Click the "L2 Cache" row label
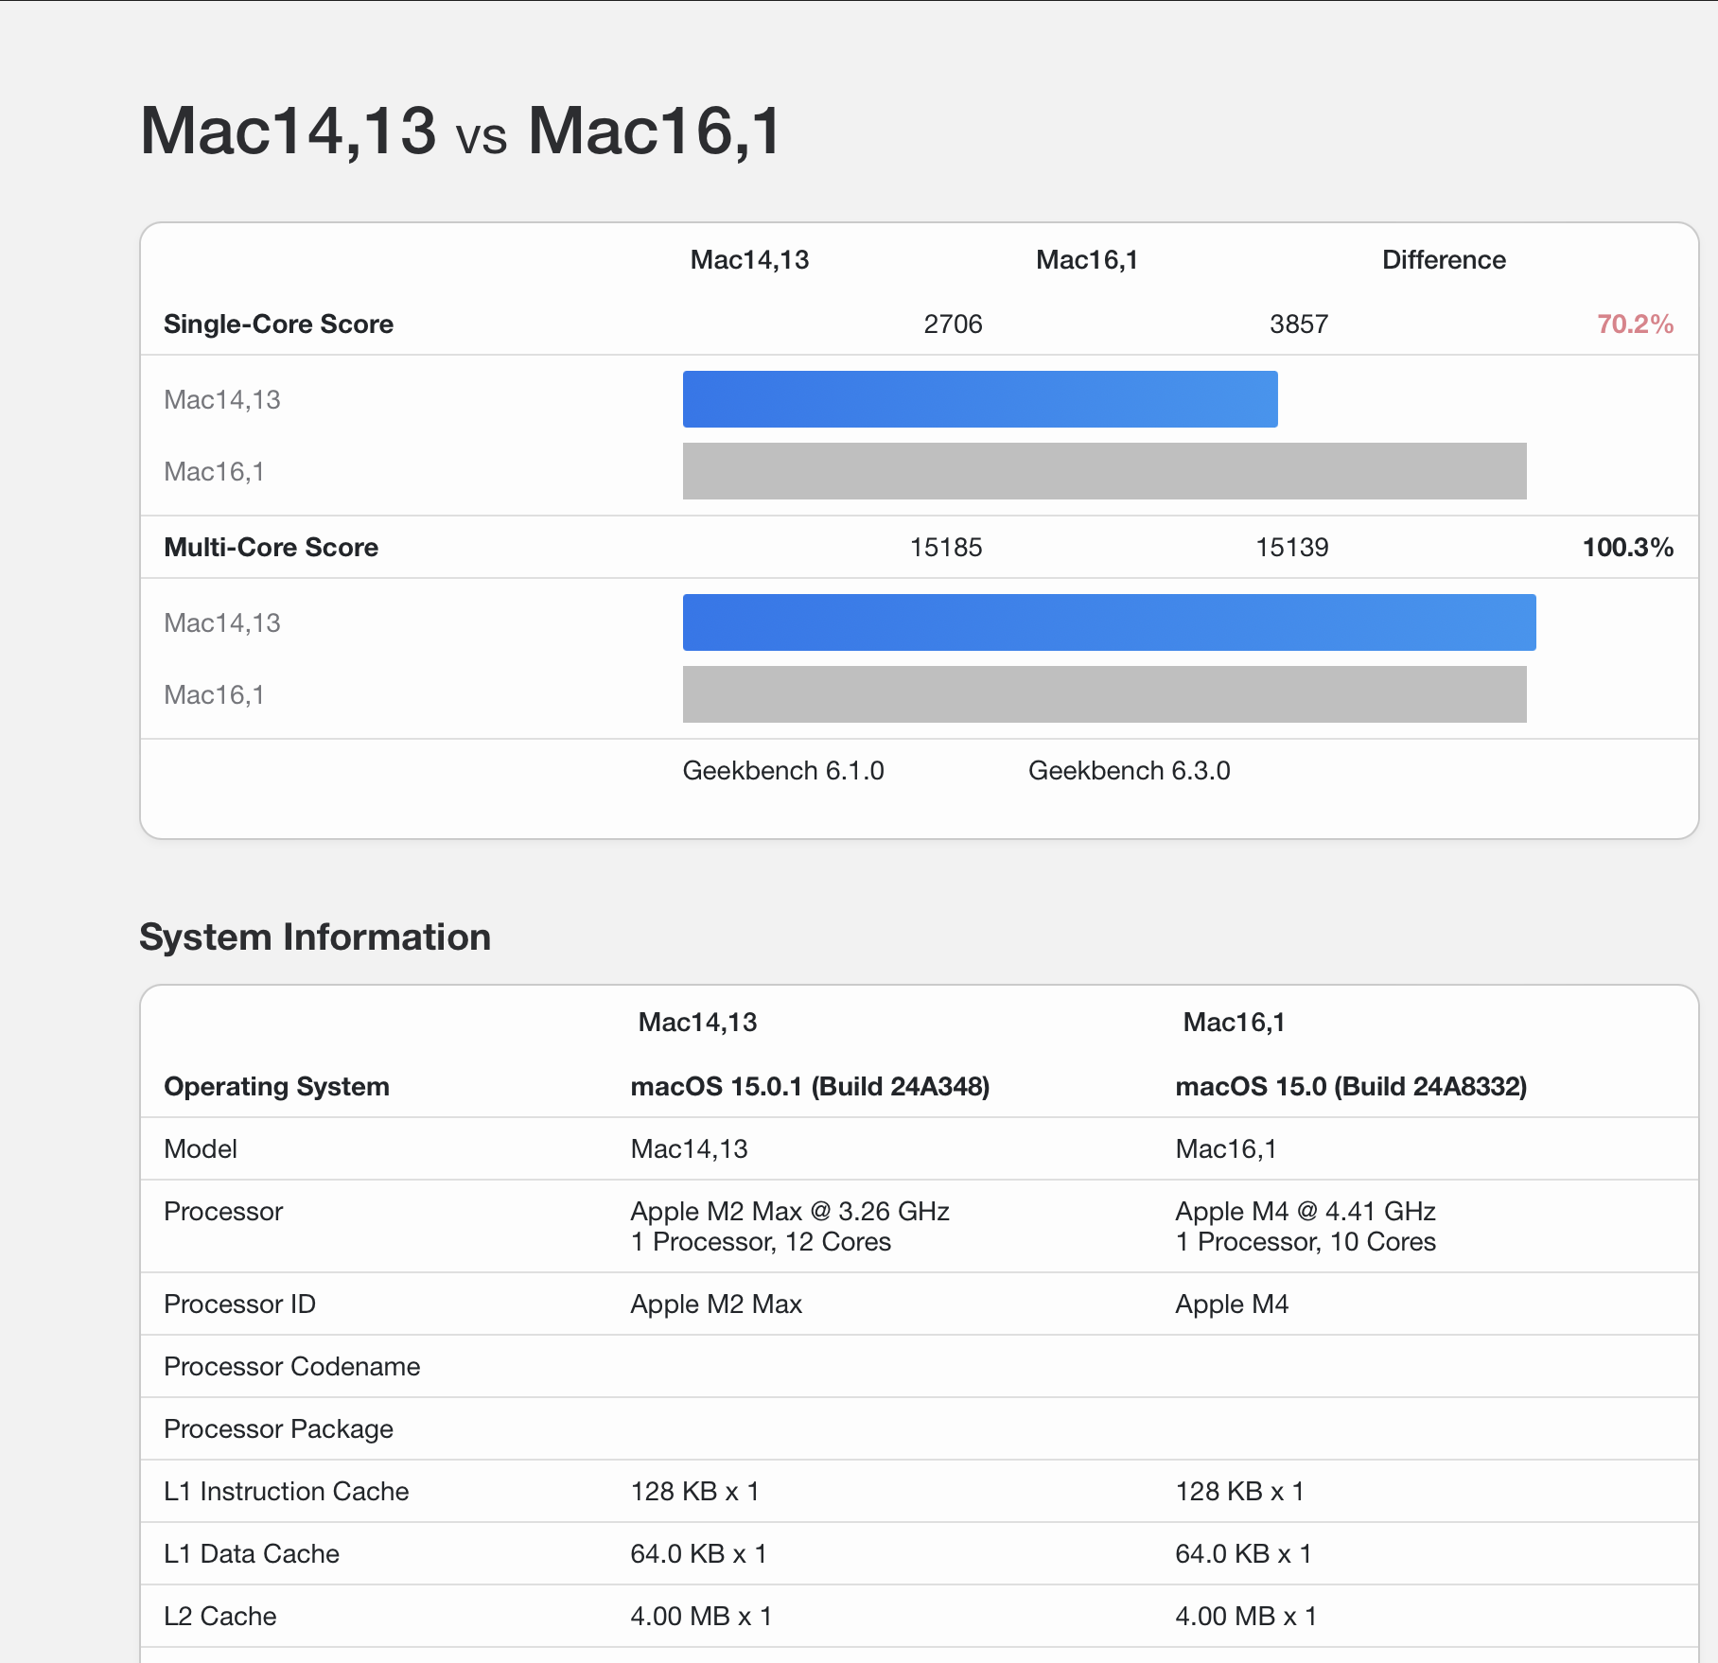Viewport: 1718px width, 1663px height. point(219,1617)
